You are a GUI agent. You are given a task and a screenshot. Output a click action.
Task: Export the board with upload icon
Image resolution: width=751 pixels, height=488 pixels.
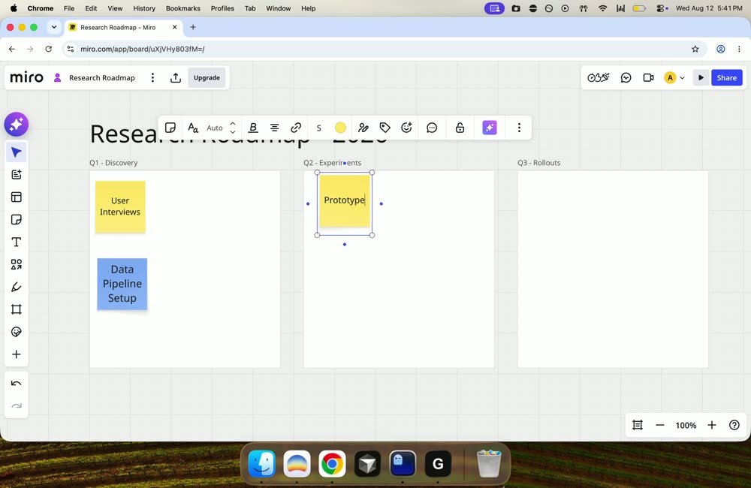point(176,77)
